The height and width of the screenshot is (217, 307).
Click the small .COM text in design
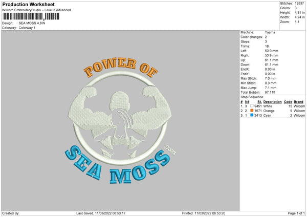pos(170,150)
